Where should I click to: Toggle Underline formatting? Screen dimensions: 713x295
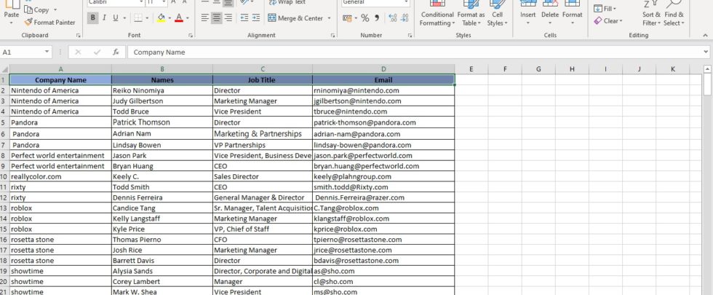pos(116,18)
